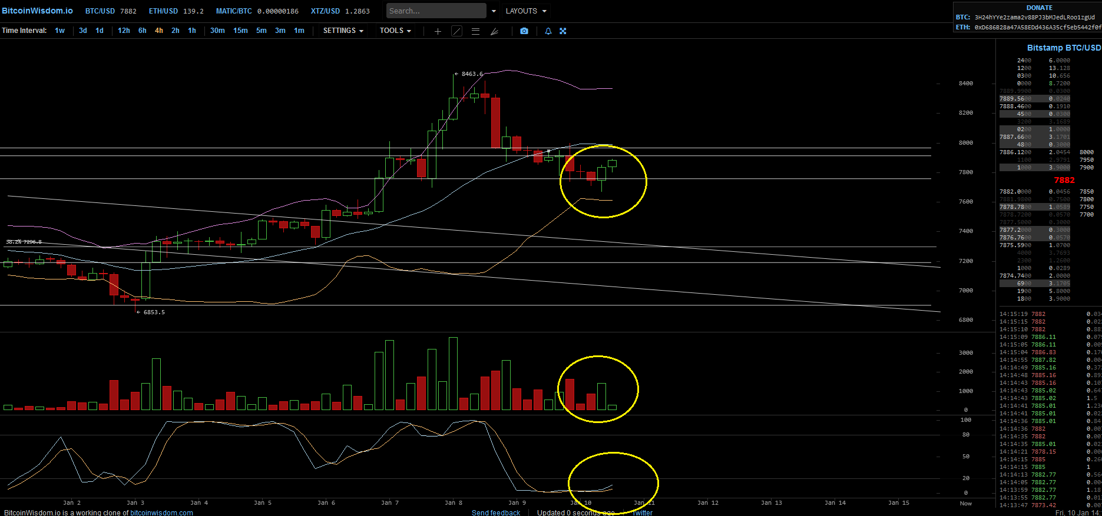The width and height of the screenshot is (1102, 516).
Task: Set time interval to 3d
Action: (83, 31)
